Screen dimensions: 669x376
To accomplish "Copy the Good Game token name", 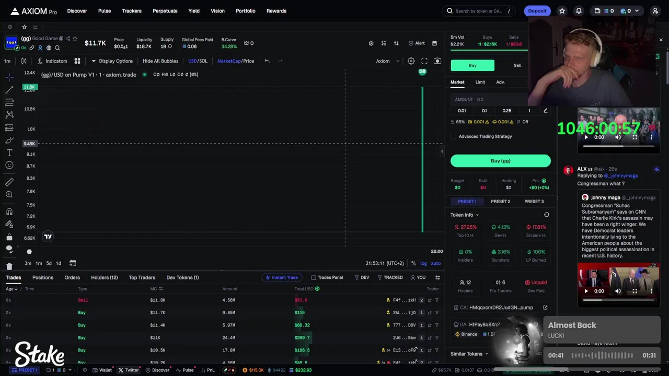I will pos(61,39).
